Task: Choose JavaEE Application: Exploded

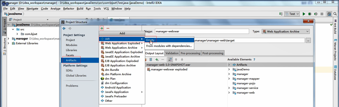Action: (122, 52)
